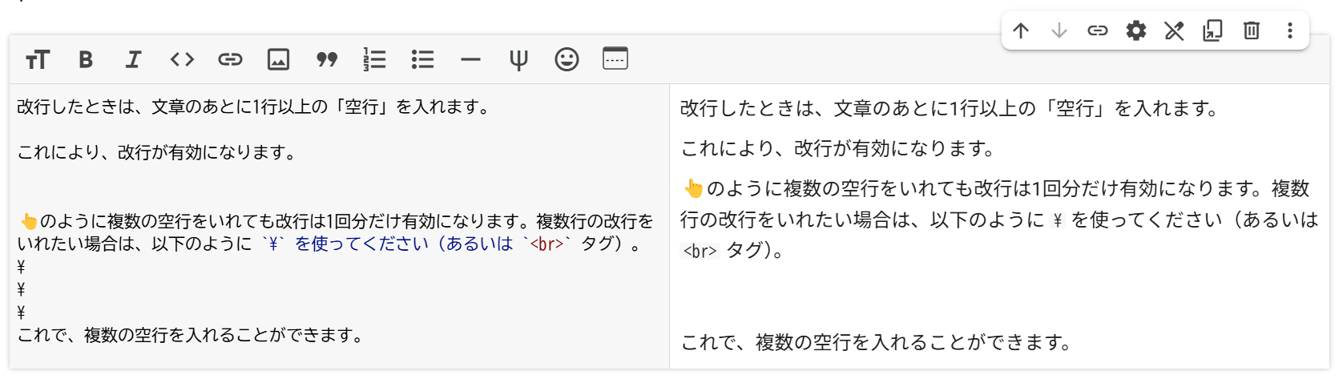This screenshot has height=387, width=1343.
Task: Click the psi symbol toolbar icon
Action: pyautogui.click(x=518, y=59)
